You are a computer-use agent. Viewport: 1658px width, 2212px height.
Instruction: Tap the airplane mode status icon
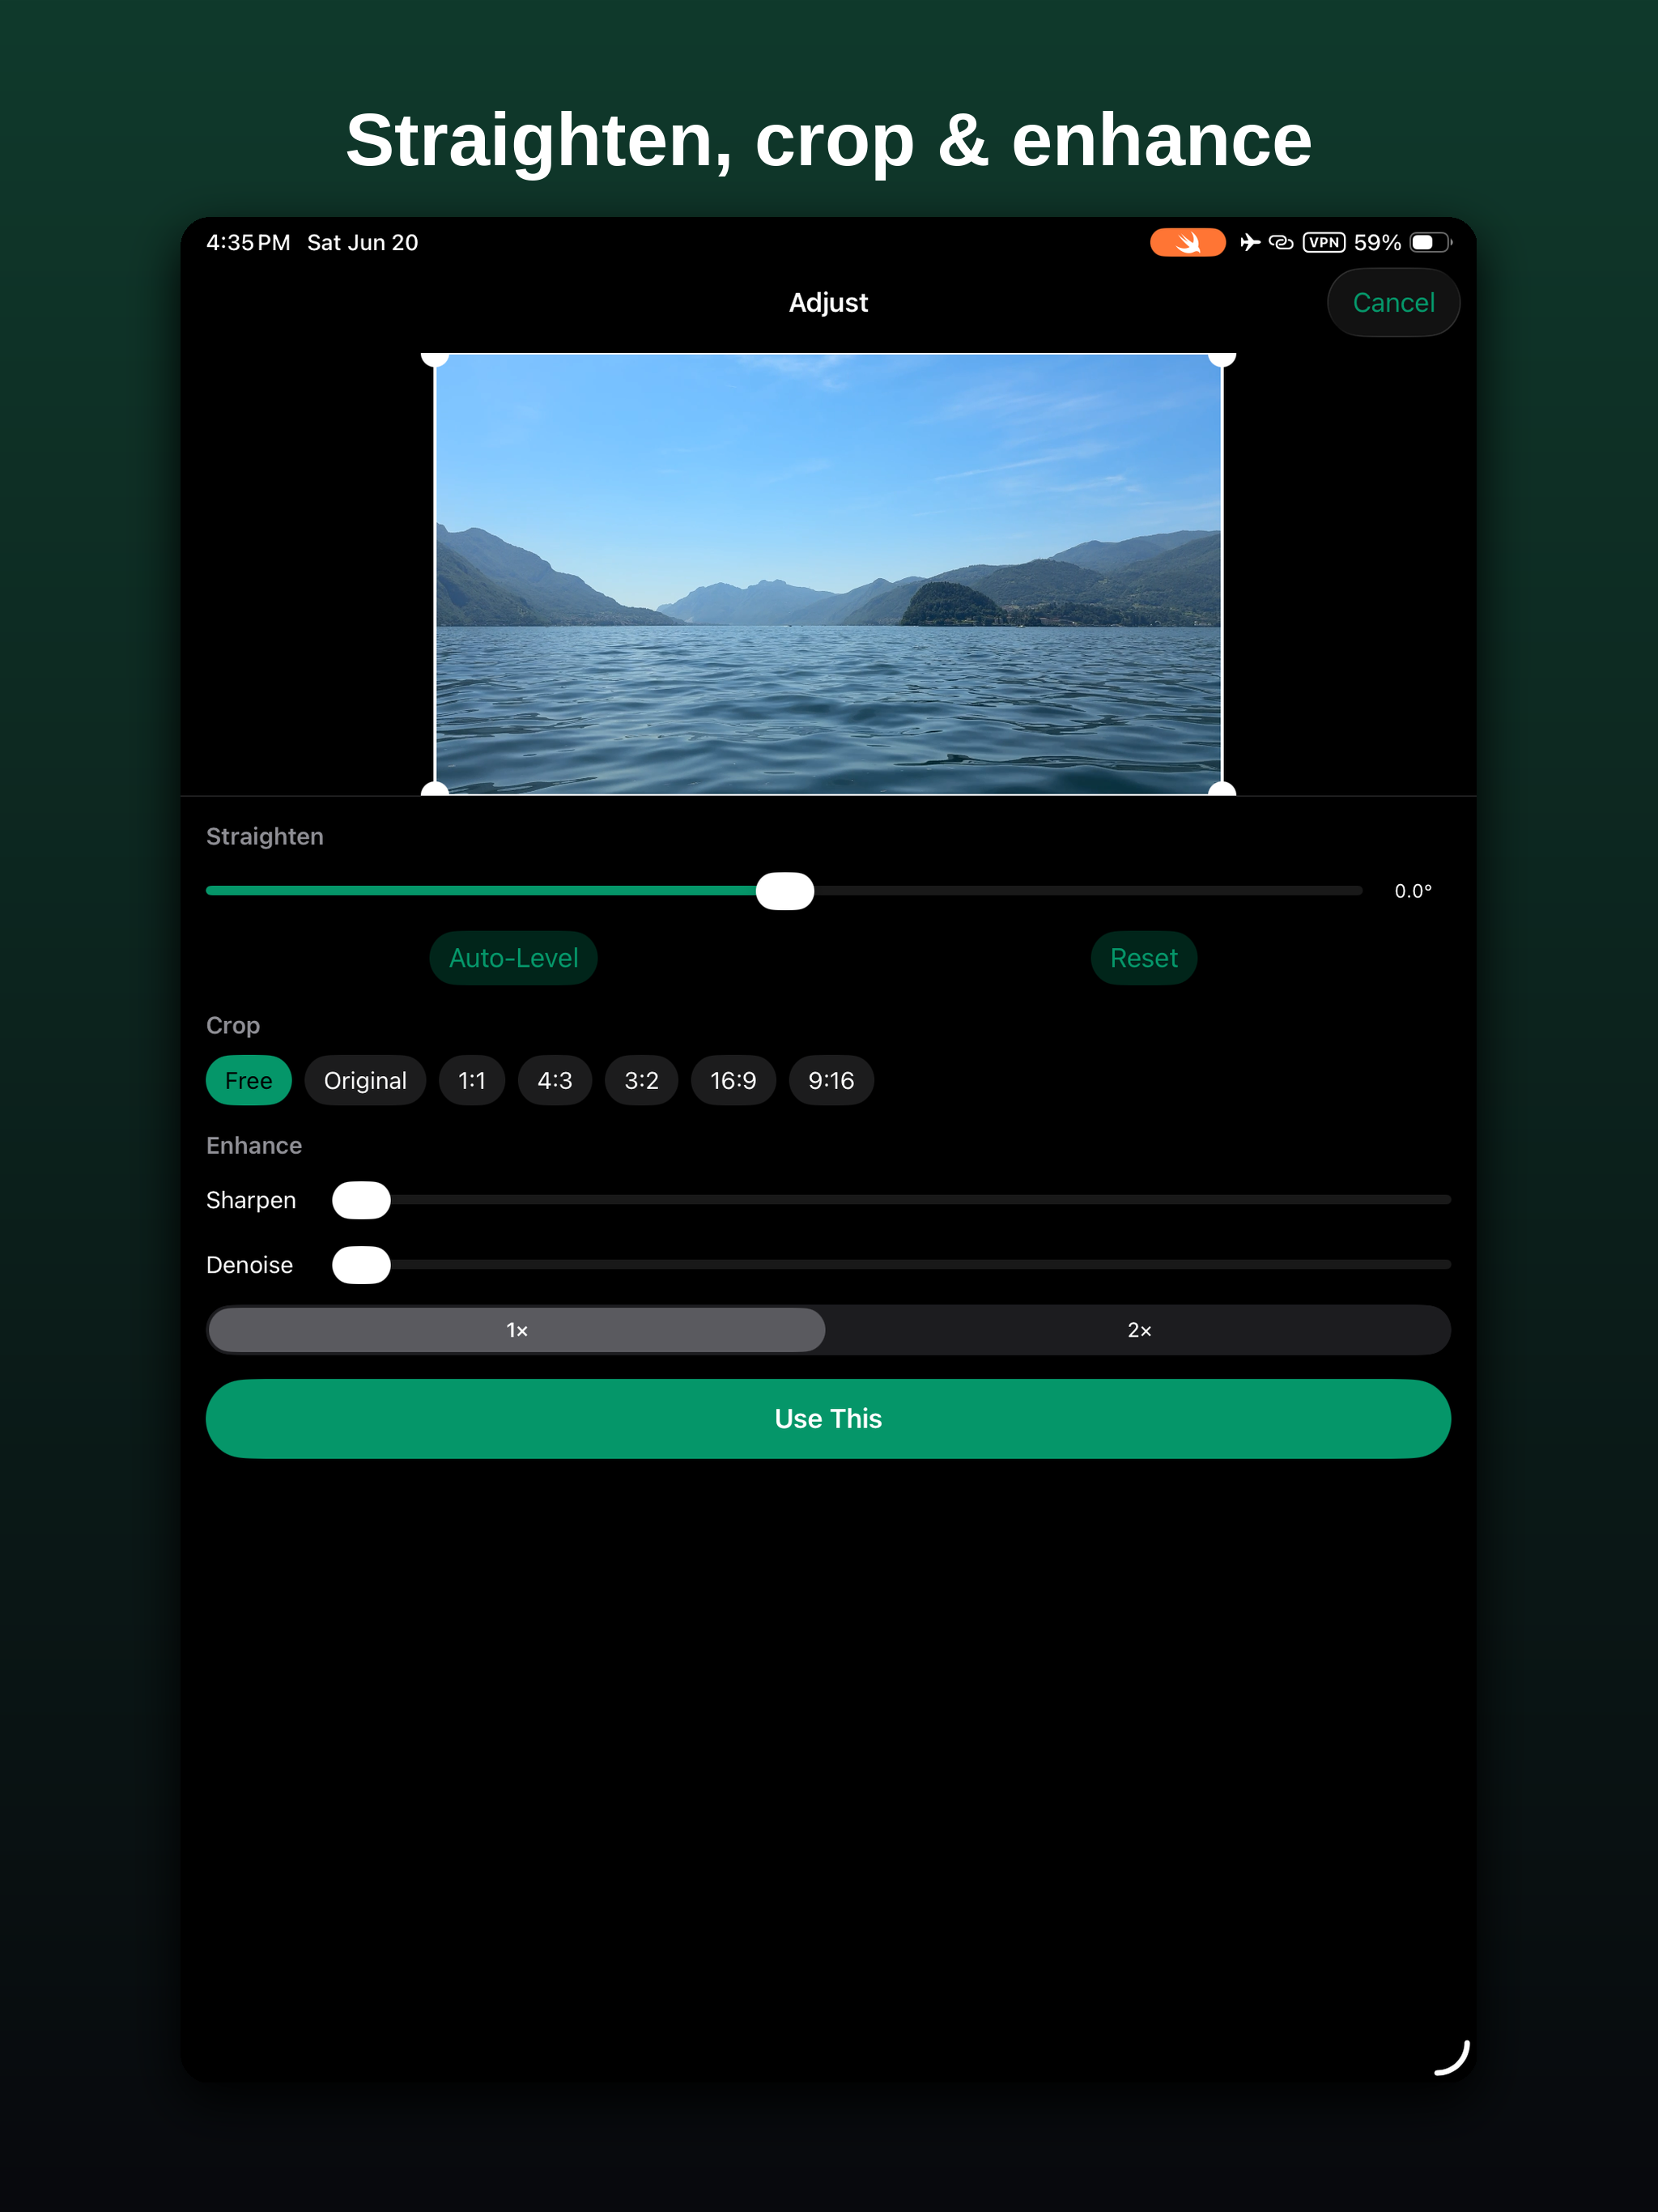tap(1250, 242)
